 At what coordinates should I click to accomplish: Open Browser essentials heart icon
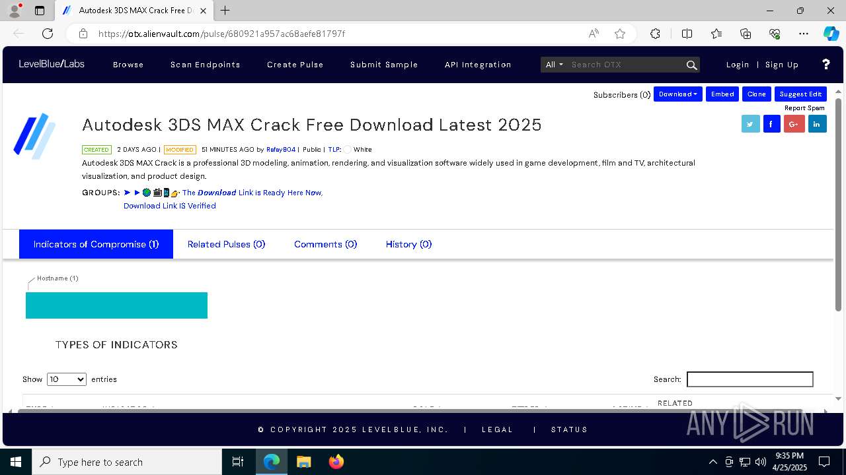tap(775, 34)
